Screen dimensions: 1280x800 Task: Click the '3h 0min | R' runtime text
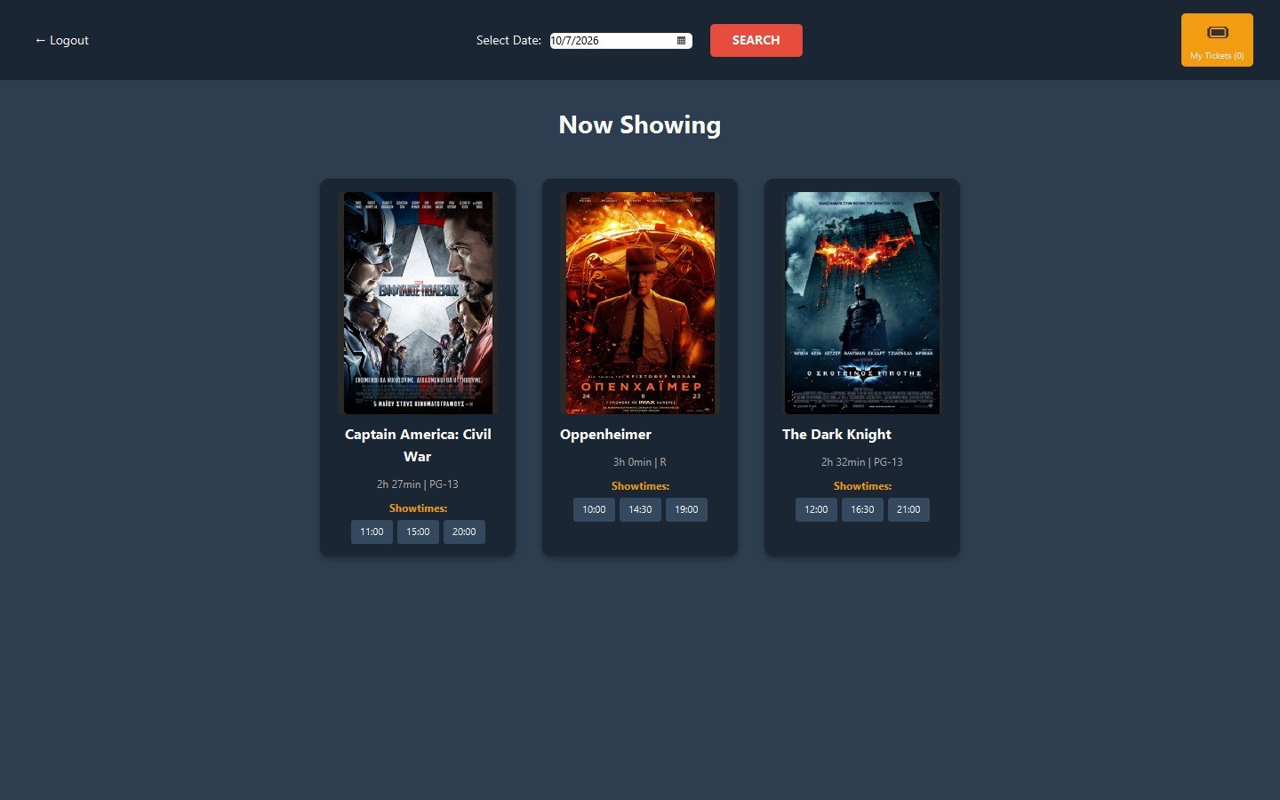click(640, 462)
